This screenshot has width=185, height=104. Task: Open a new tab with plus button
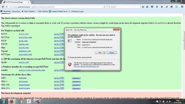pos(33,2)
